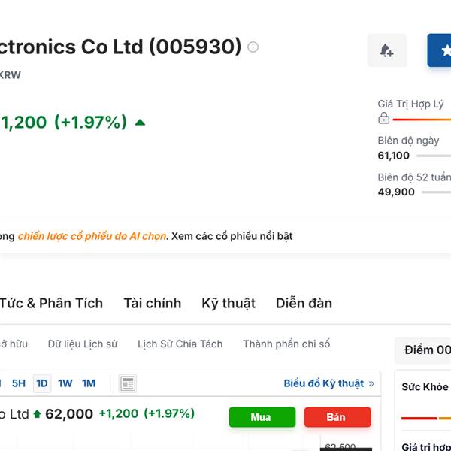
Task: Open the Tài chính tab
Action: 153,304
